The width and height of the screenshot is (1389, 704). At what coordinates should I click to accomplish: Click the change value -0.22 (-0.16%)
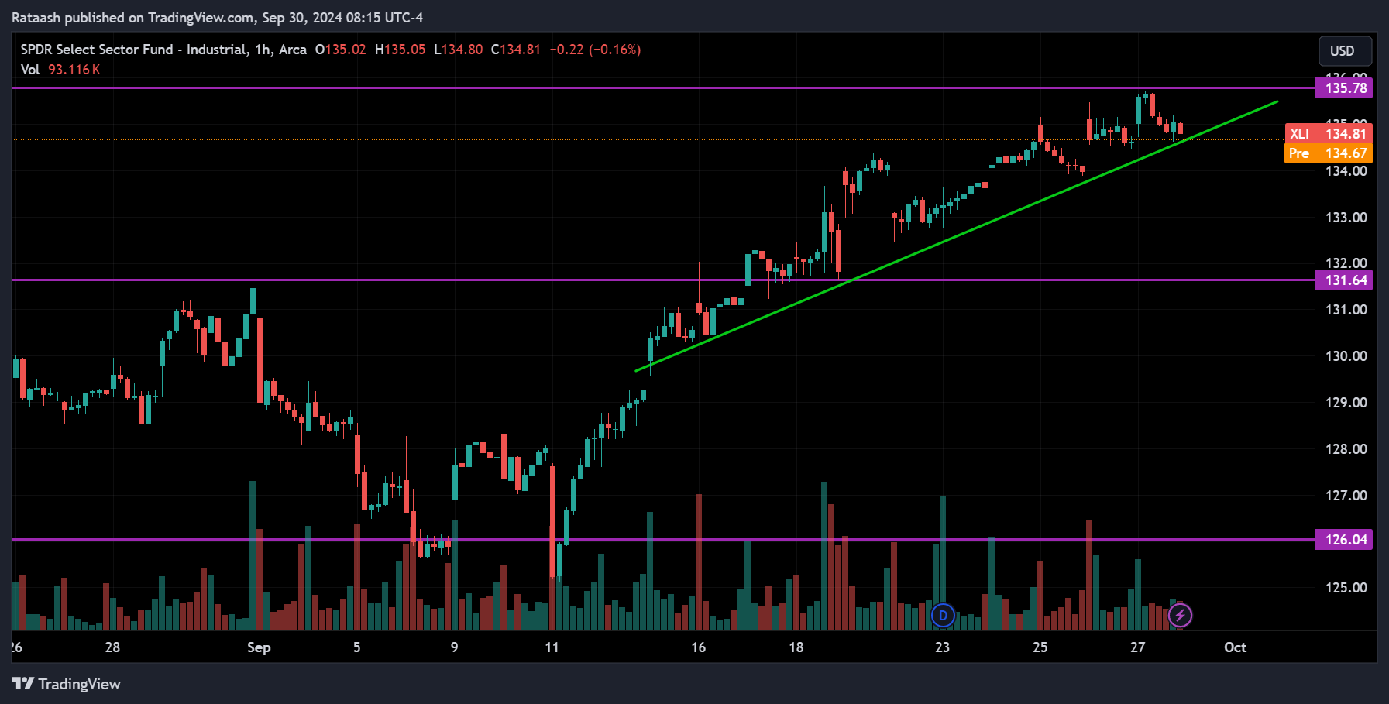[x=595, y=50]
